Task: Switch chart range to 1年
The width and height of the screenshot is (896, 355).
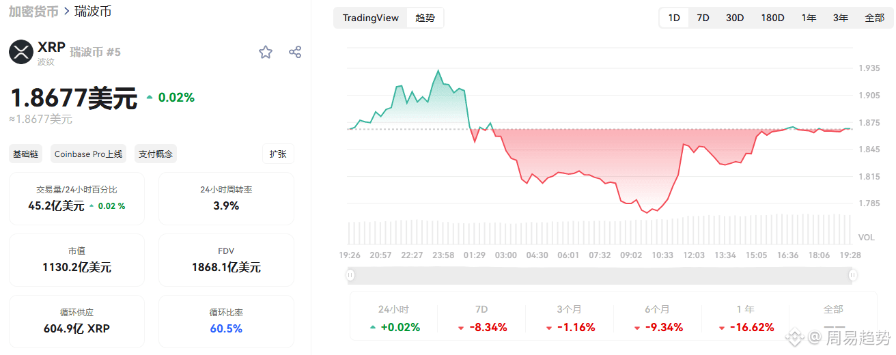Action: [809, 18]
